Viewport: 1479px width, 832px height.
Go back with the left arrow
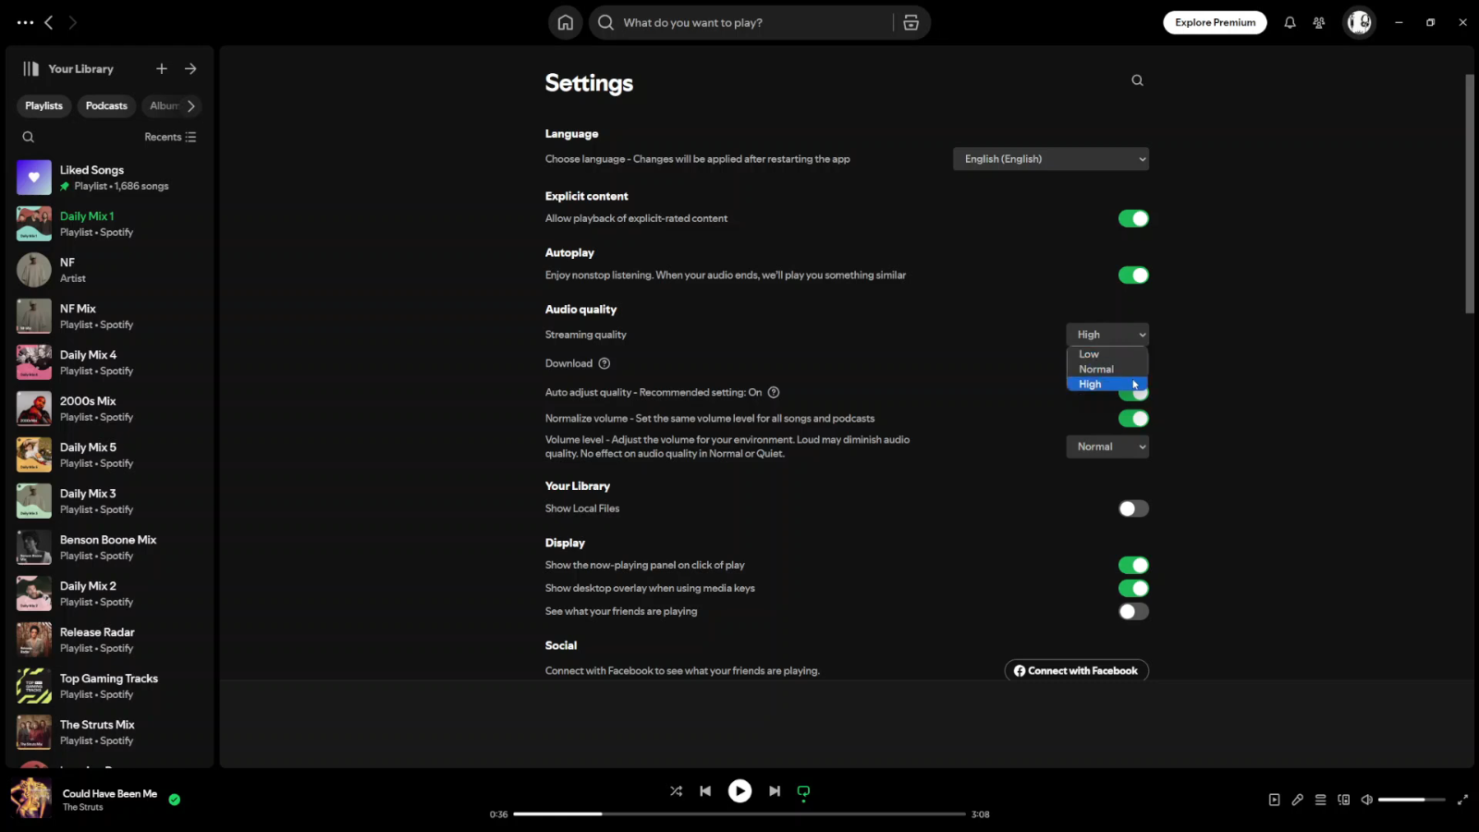pyautogui.click(x=49, y=22)
